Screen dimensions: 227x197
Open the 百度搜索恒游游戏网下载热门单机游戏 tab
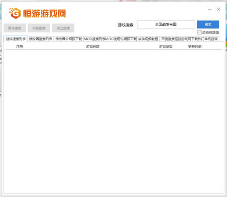pyautogui.click(x=189, y=39)
